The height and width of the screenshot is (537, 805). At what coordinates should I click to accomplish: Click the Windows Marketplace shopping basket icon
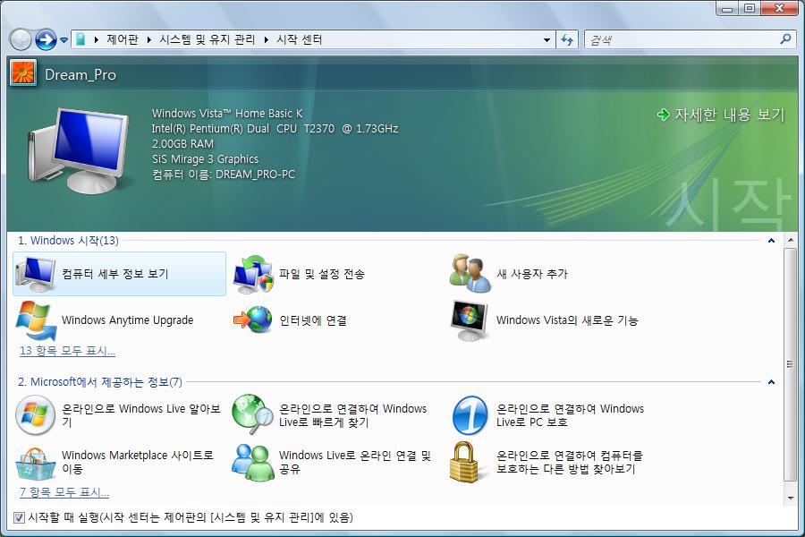[36, 463]
